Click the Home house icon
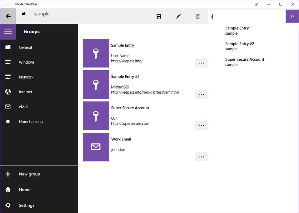 point(8,189)
